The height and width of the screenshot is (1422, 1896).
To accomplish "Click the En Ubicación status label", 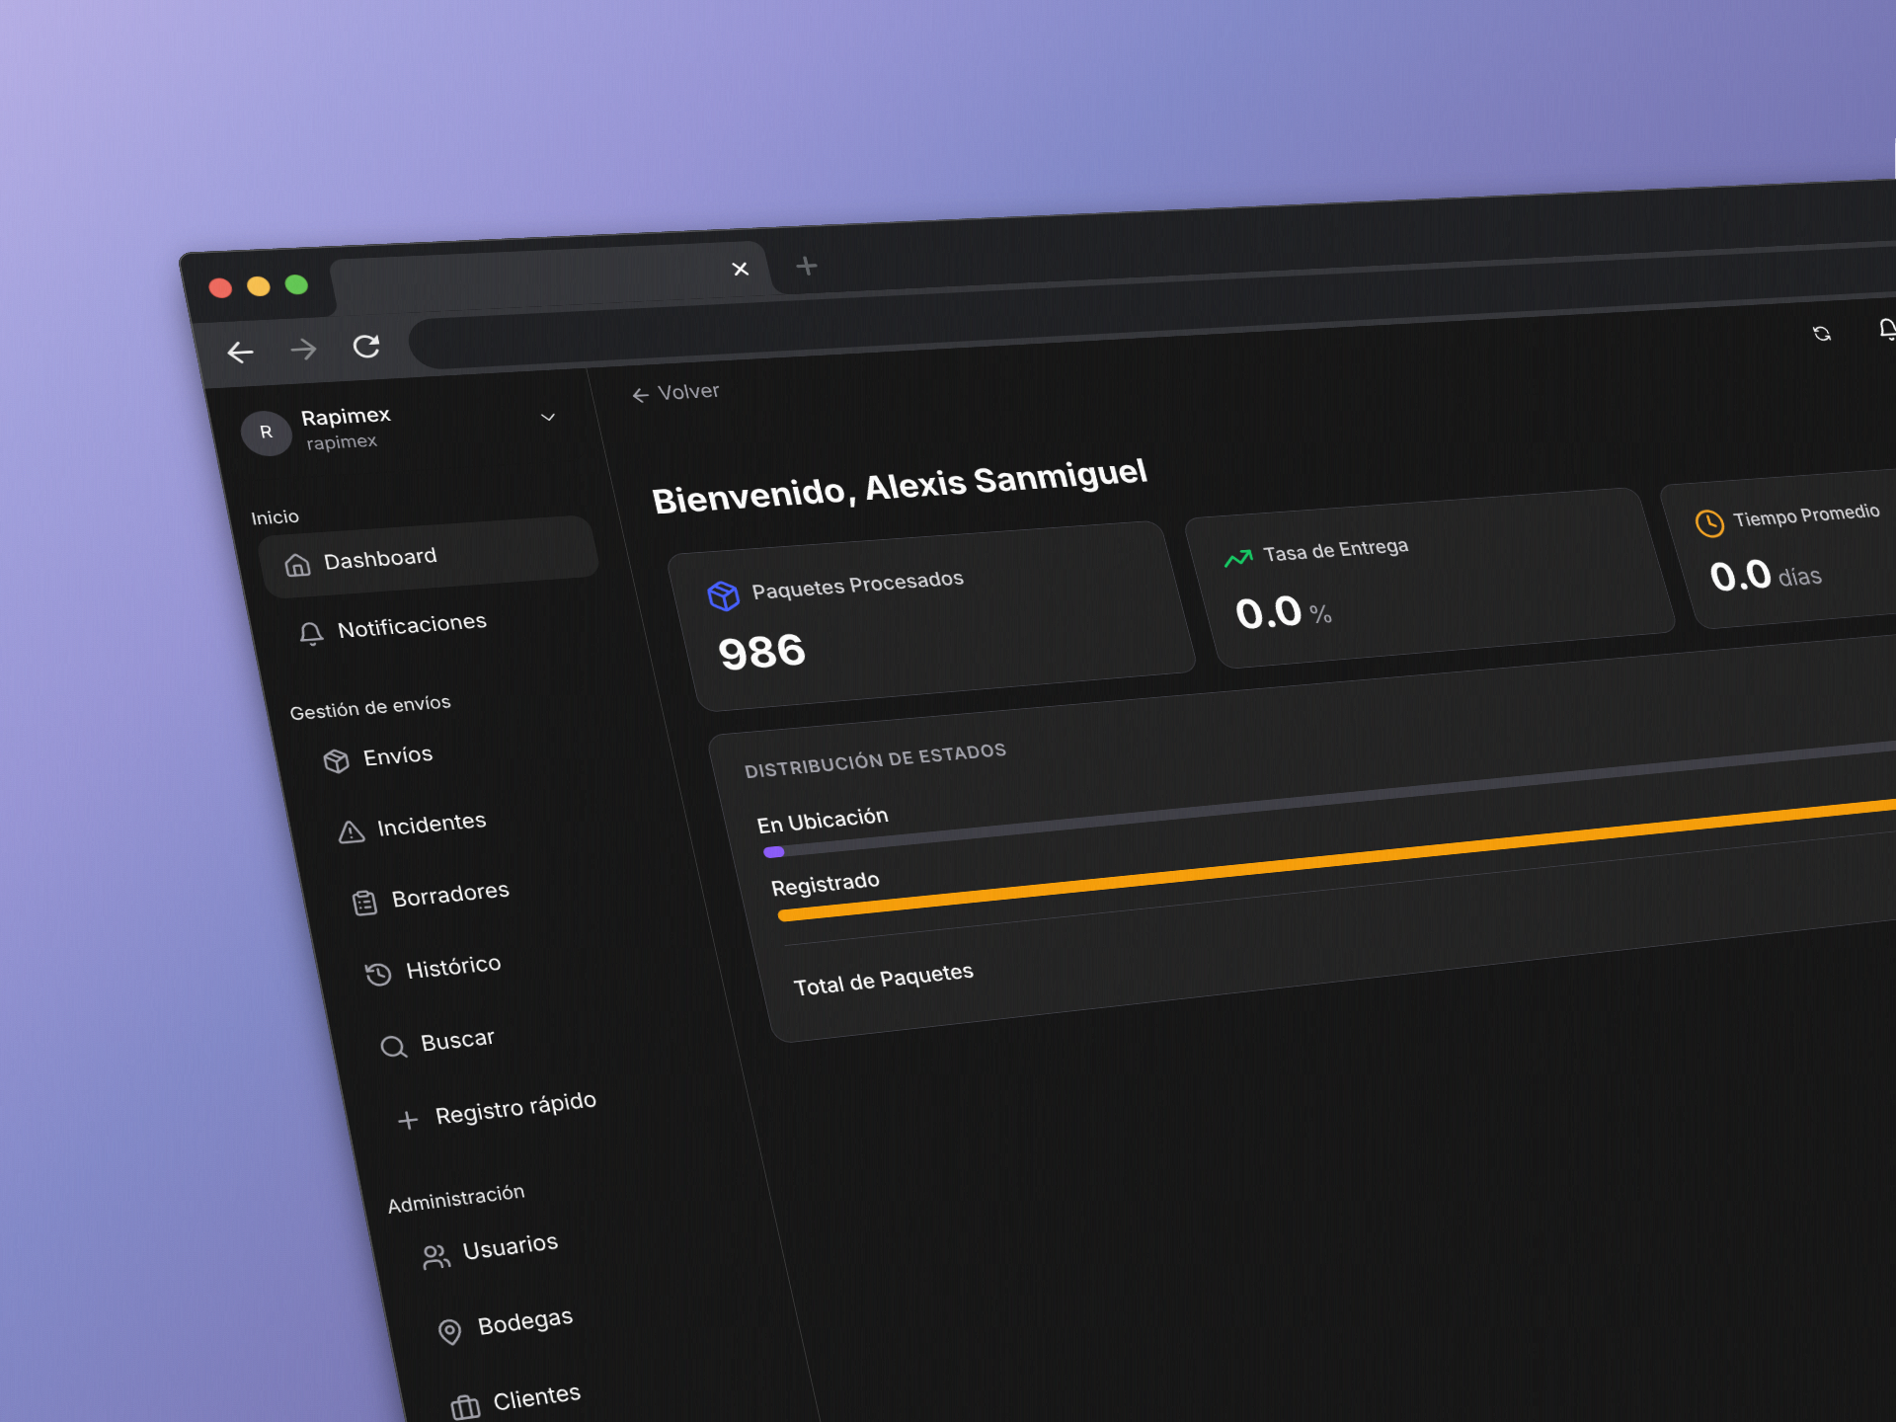I will (823, 820).
